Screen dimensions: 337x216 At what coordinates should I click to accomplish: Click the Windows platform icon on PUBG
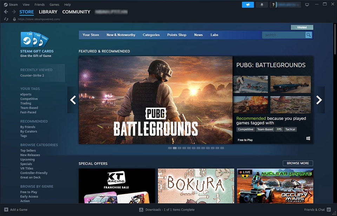pyautogui.click(x=308, y=139)
